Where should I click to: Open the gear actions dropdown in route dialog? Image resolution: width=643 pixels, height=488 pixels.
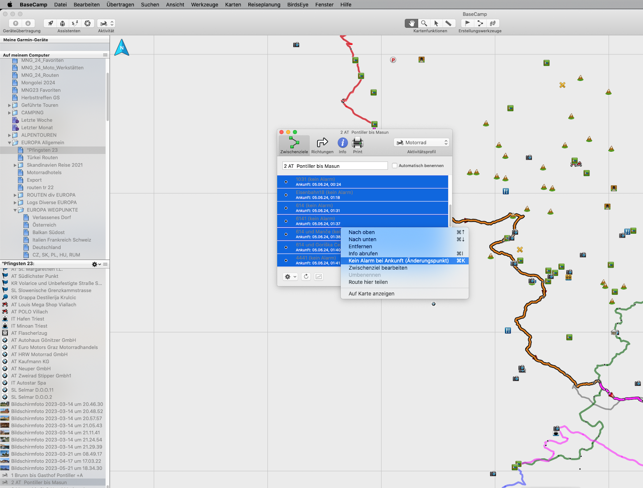290,277
